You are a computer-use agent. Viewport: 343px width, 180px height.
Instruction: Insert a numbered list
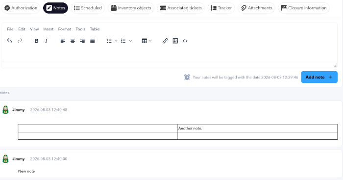123,41
